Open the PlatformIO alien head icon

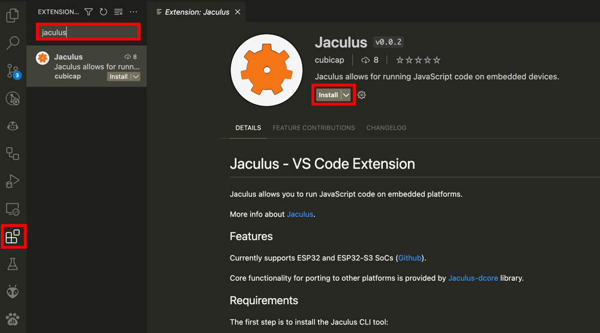[x=13, y=292]
